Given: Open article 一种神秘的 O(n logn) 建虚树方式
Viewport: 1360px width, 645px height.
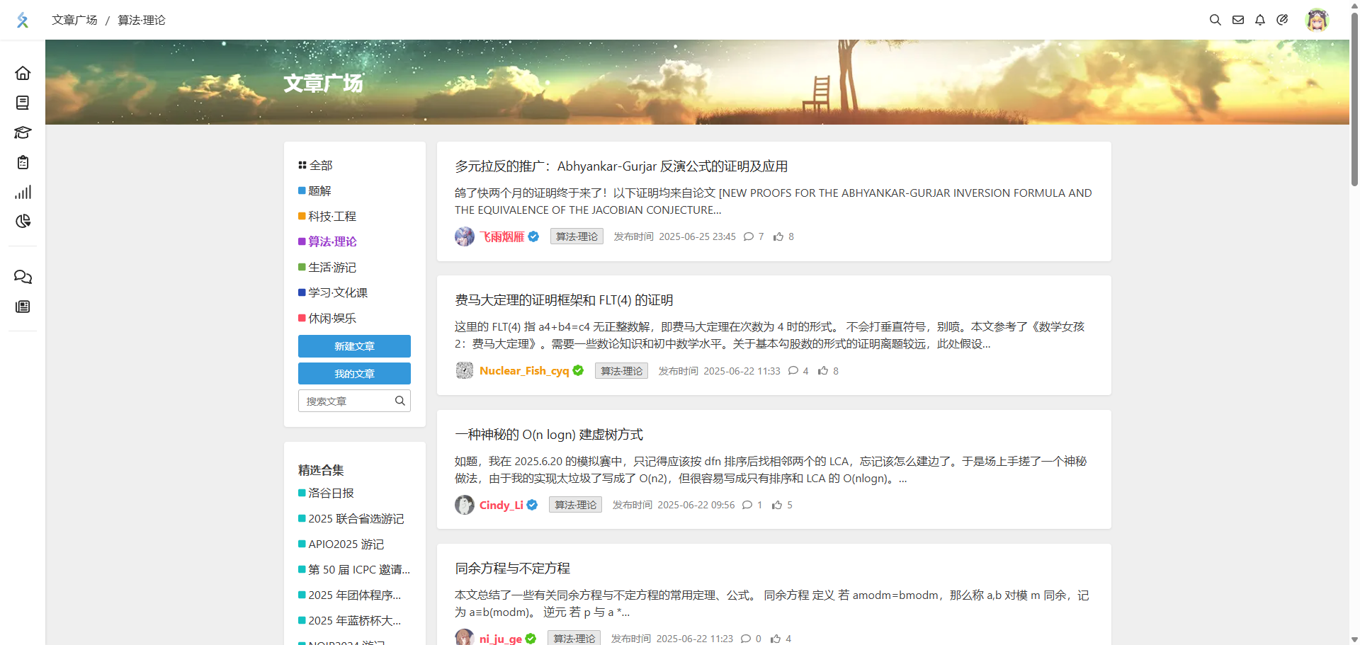Looking at the screenshot, I should [549, 435].
